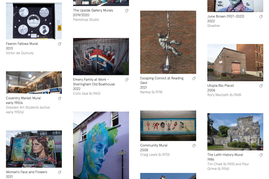Image resolution: width=269 pixels, height=179 pixels.
Task: Open Escaping Convict at Reading Gaol title
Action: (162, 80)
